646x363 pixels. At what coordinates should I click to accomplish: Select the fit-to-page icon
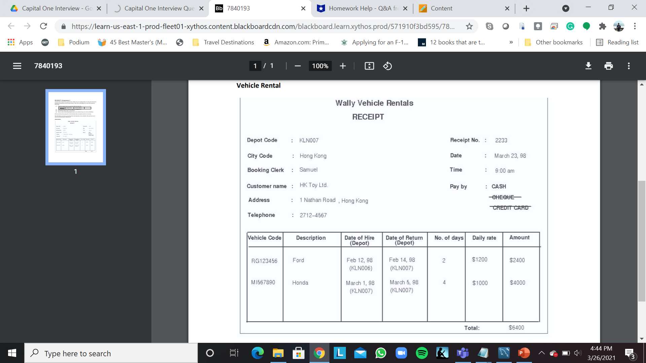pyautogui.click(x=369, y=66)
